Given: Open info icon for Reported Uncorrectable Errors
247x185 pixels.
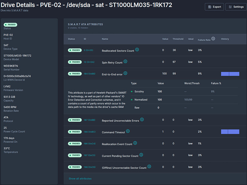Looking at the screenshot, I should click(142, 119).
